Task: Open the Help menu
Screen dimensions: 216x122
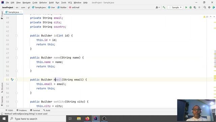Action: click(x=85, y=2)
